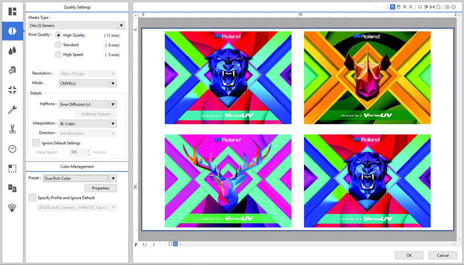The width and height of the screenshot is (464, 265).
Task: Open the Preset True Rich Color dropdown
Action: click(x=80, y=179)
